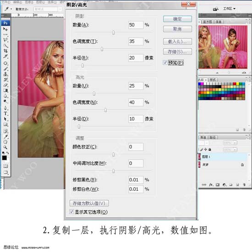Select the Healing Brush tool

pos(5,63)
